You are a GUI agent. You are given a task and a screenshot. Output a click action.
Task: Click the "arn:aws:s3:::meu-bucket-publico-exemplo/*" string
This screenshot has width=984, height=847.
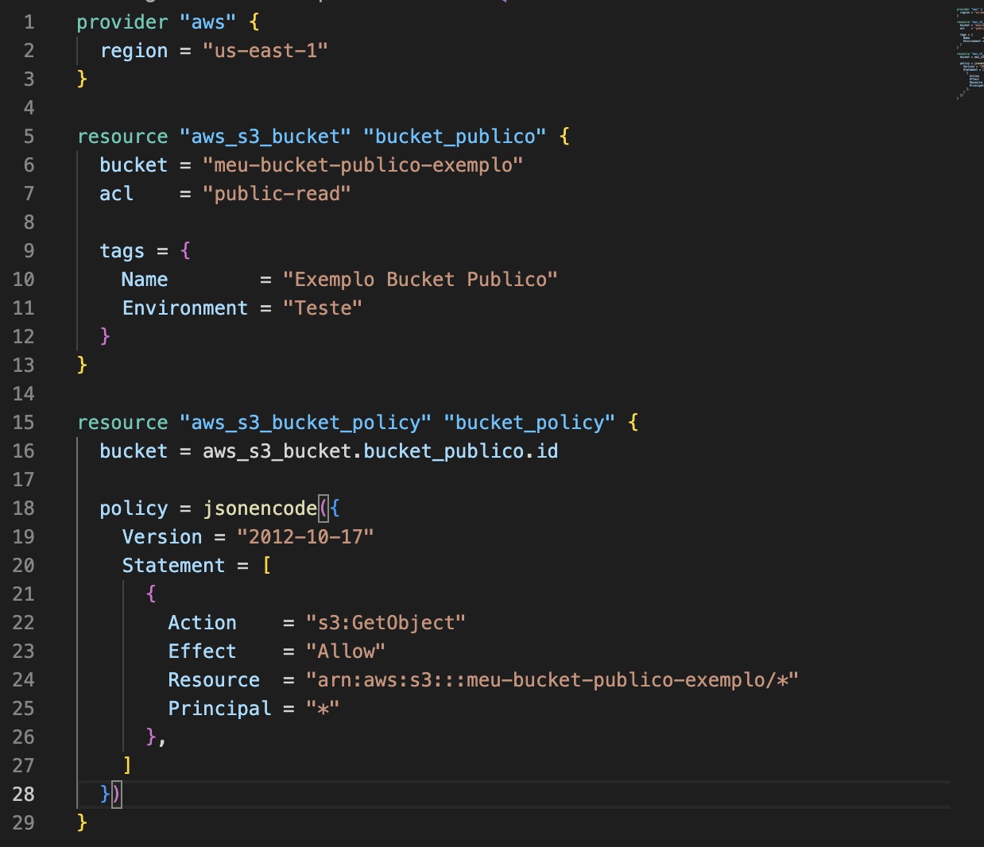point(552,681)
